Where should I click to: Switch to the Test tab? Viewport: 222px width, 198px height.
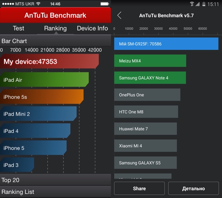pyautogui.click(x=19, y=28)
